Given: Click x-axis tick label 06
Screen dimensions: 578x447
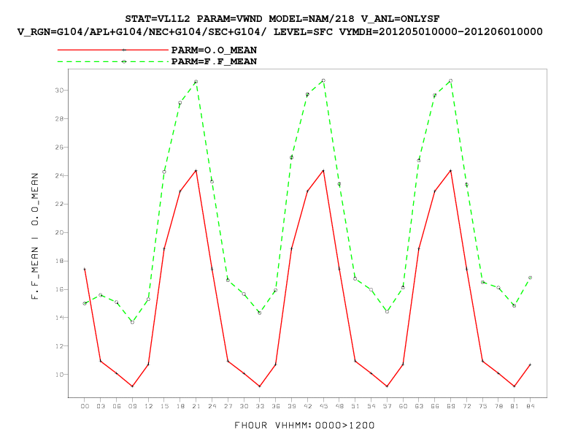Looking at the screenshot, I should click(117, 406).
